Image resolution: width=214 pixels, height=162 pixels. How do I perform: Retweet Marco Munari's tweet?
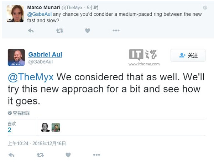click(x=59, y=31)
